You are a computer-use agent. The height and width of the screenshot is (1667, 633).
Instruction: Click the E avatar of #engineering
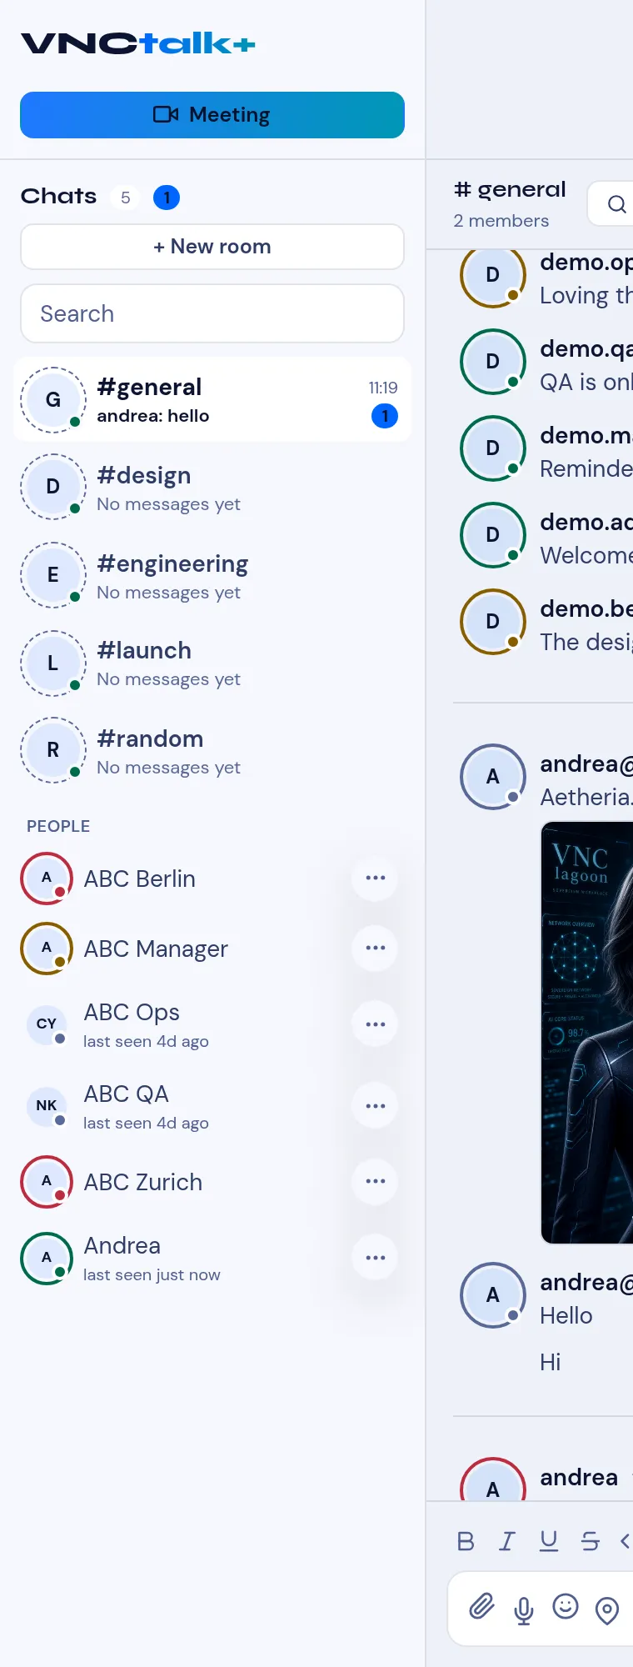pos(53,575)
